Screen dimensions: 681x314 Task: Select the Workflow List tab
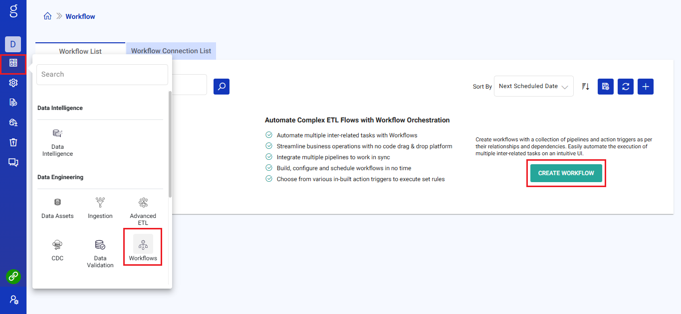tap(80, 50)
